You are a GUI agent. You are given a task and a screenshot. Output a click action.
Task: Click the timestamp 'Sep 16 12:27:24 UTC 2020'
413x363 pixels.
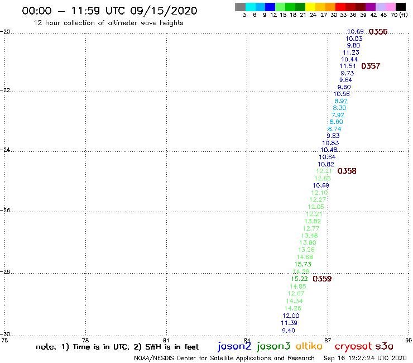point(365,358)
